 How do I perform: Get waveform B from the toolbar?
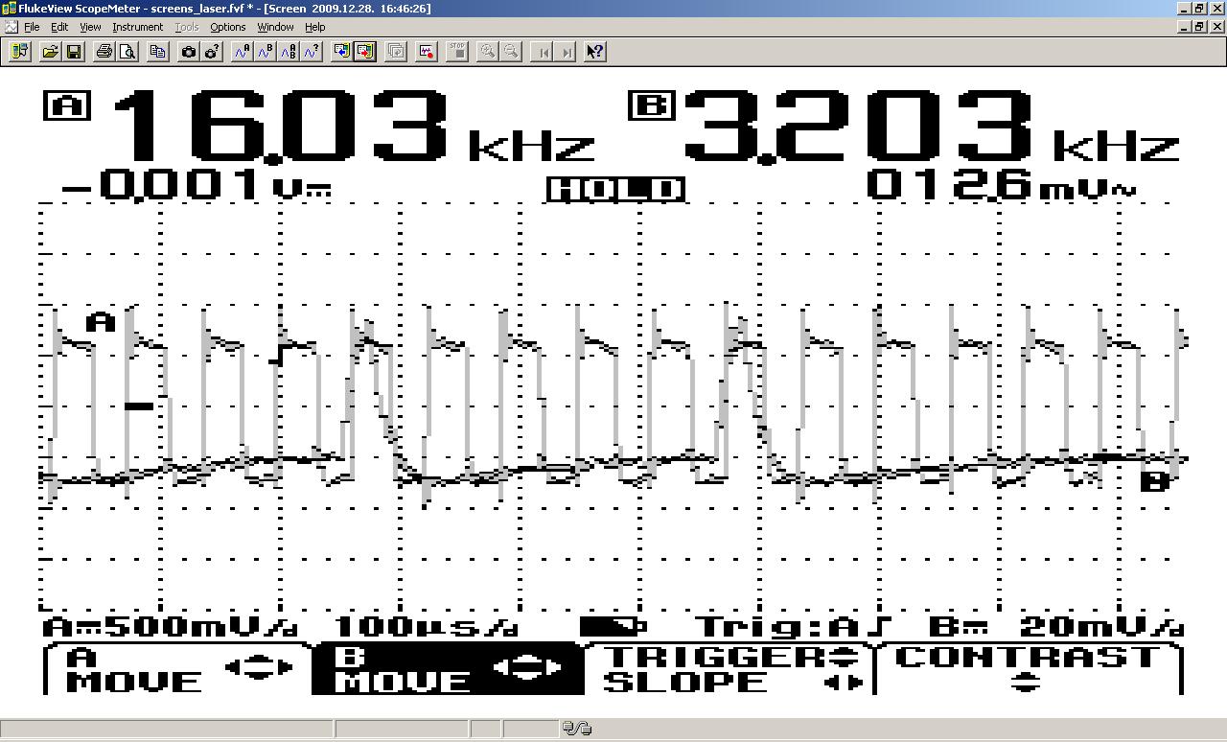coord(266,52)
